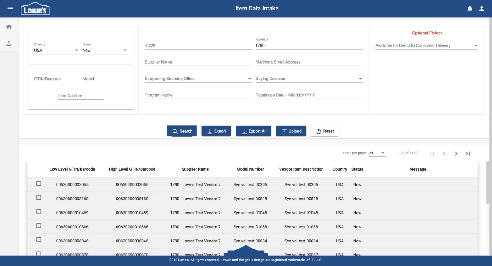Viewport: 492px width, 266px height.
Task: Focus the SDV# input field
Action: [x=198, y=46]
